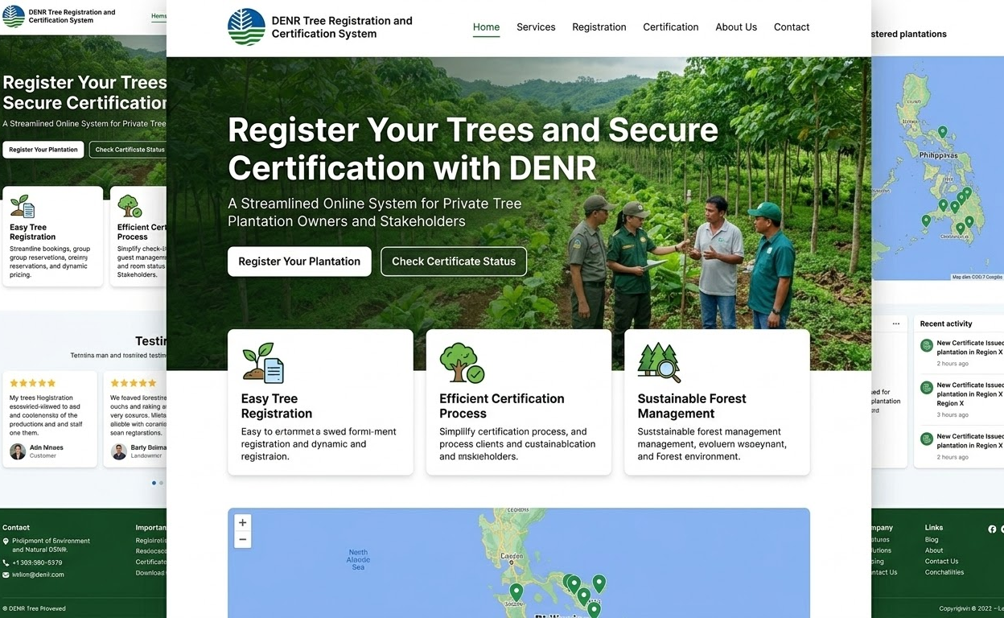Click the third Recent activity certificate icon

click(x=927, y=439)
